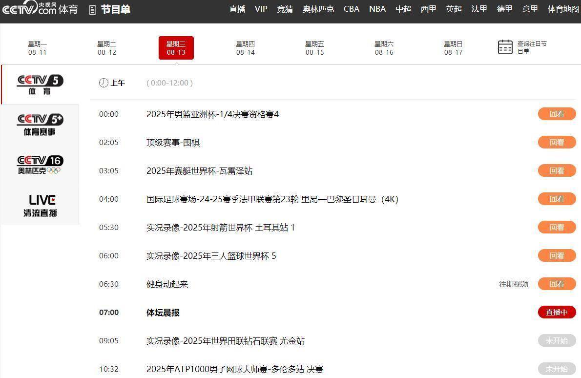581x378 pixels.
Task: Open the NBA menu item
Action: (377, 9)
